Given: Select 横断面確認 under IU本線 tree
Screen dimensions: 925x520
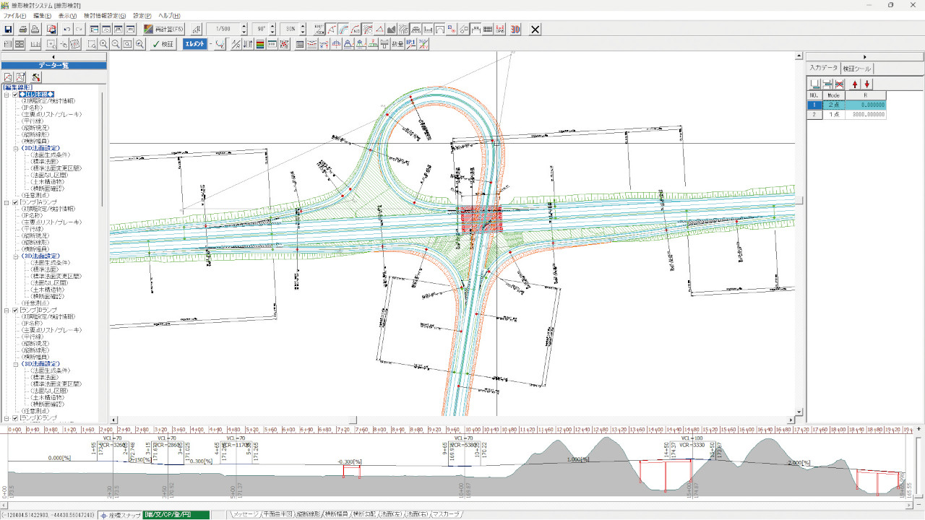Looking at the screenshot, I should [47, 189].
